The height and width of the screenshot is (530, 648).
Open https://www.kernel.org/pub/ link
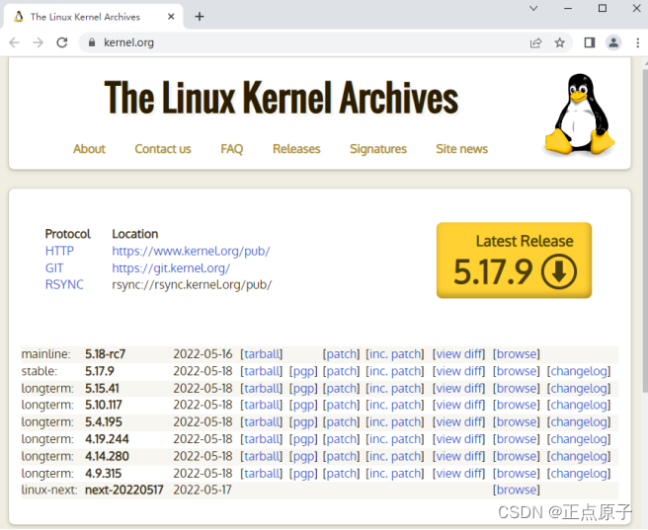pos(191,251)
